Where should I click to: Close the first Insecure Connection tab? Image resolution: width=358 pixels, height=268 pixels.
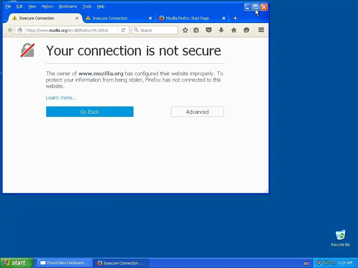pos(77,18)
